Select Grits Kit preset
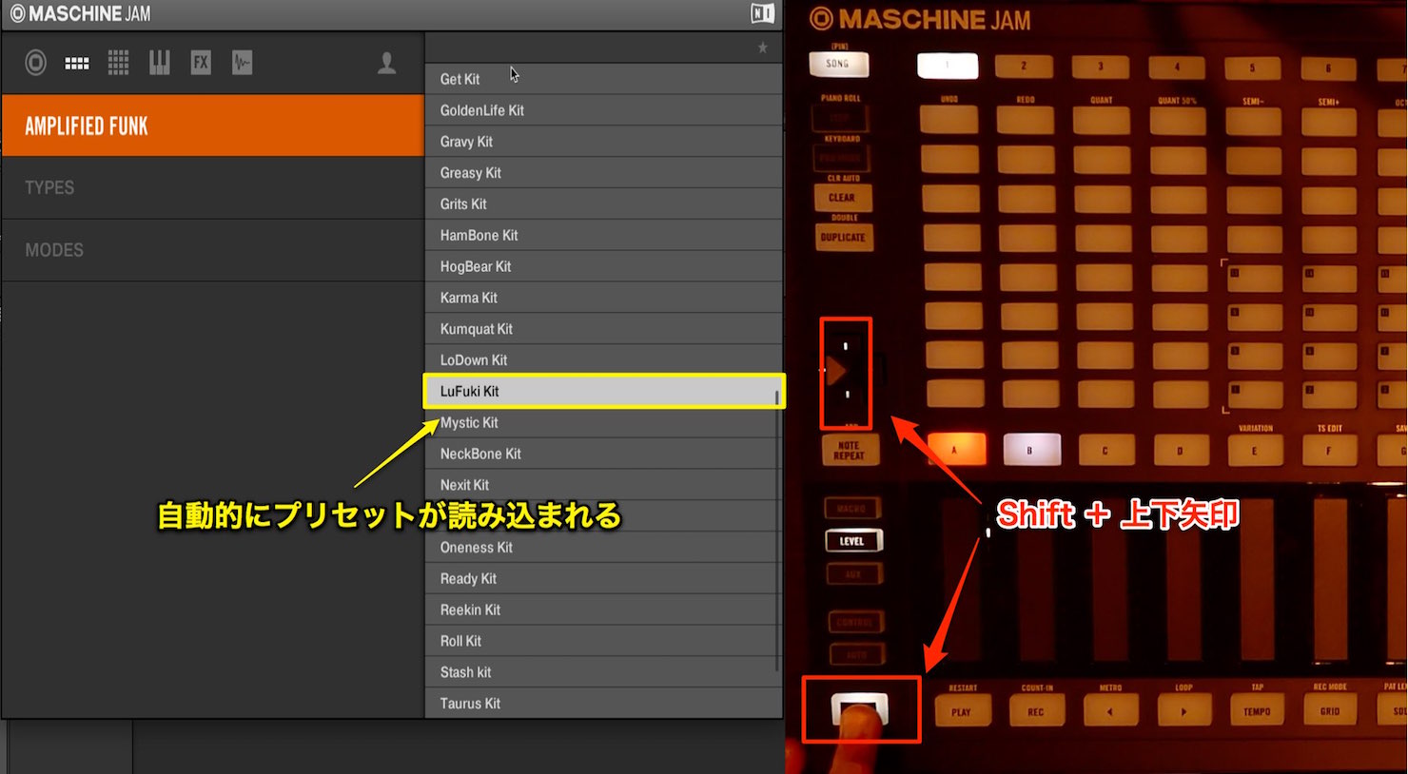Image resolution: width=1408 pixels, height=774 pixels. [603, 203]
